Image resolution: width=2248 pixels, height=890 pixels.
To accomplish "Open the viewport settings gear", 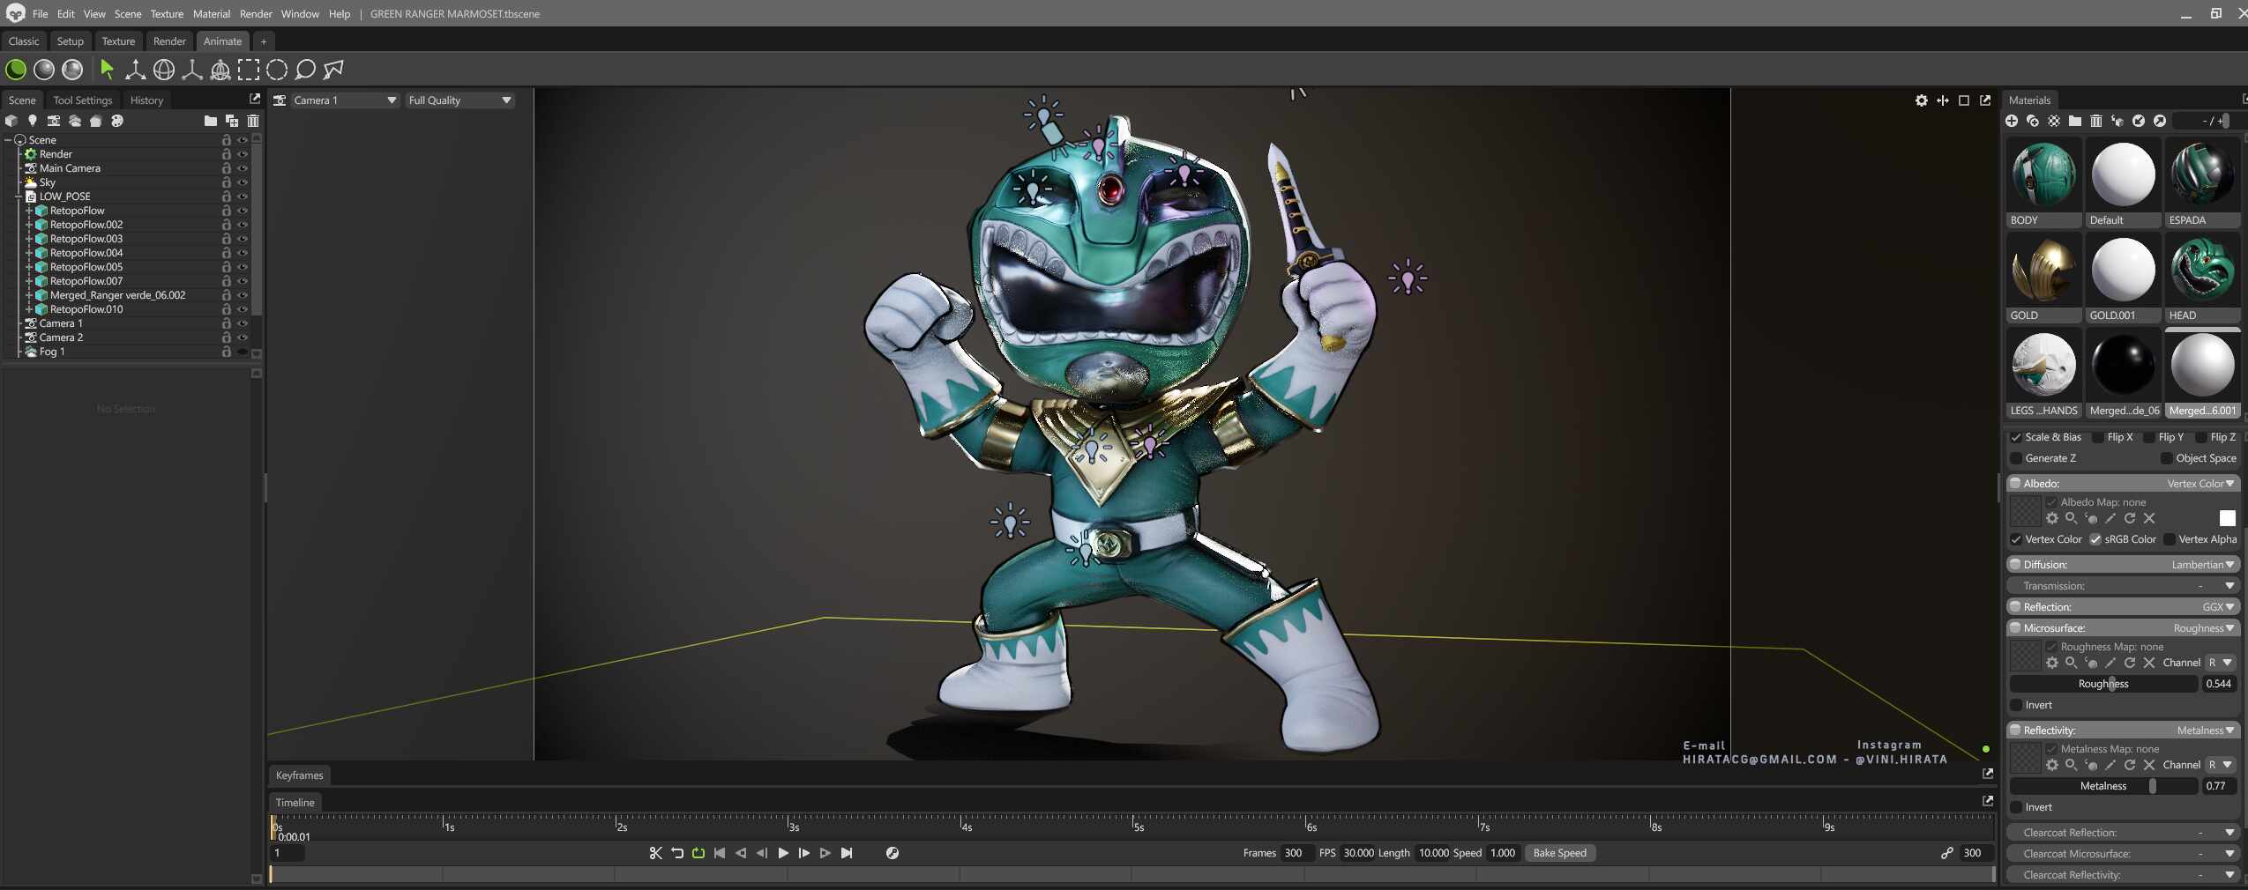I will point(1922,100).
